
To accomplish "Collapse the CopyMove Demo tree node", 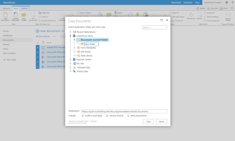I will tap(70, 36).
